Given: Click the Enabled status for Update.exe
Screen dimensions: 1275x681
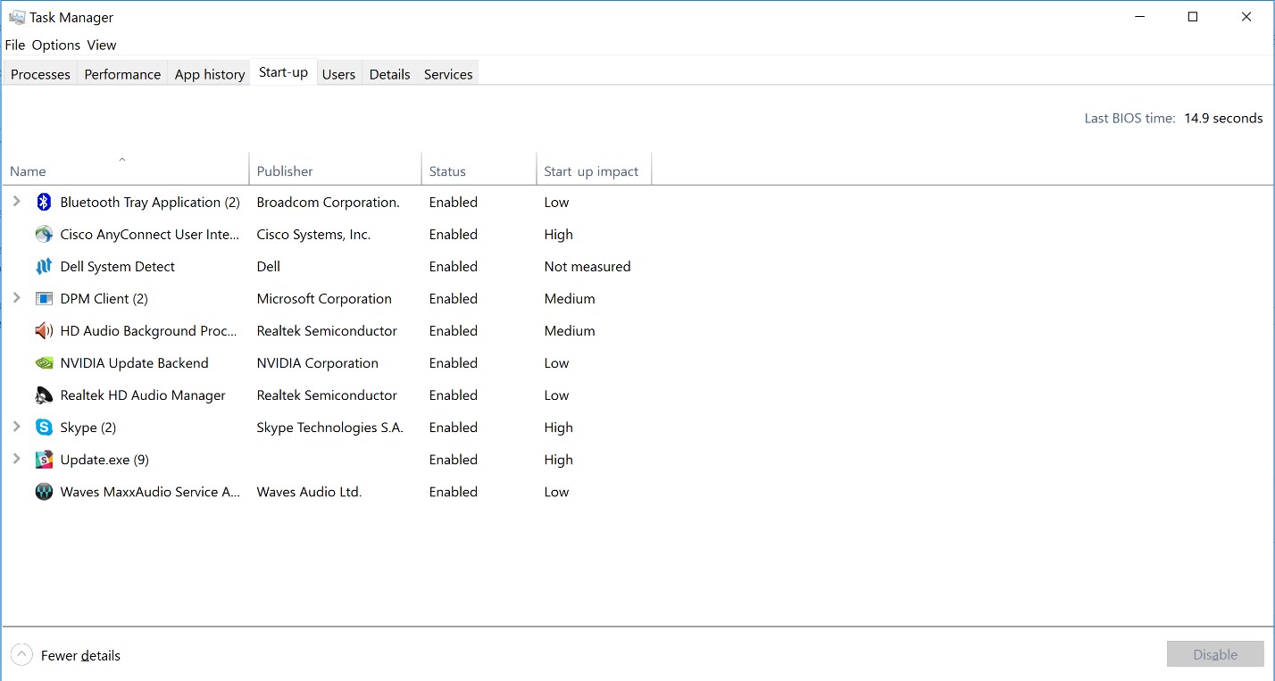Looking at the screenshot, I should (454, 460).
